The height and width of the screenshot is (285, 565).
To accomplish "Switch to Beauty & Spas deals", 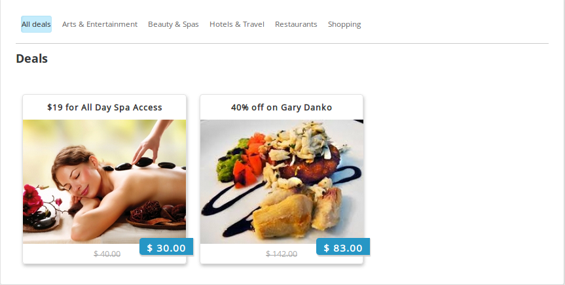I will 173,24.
